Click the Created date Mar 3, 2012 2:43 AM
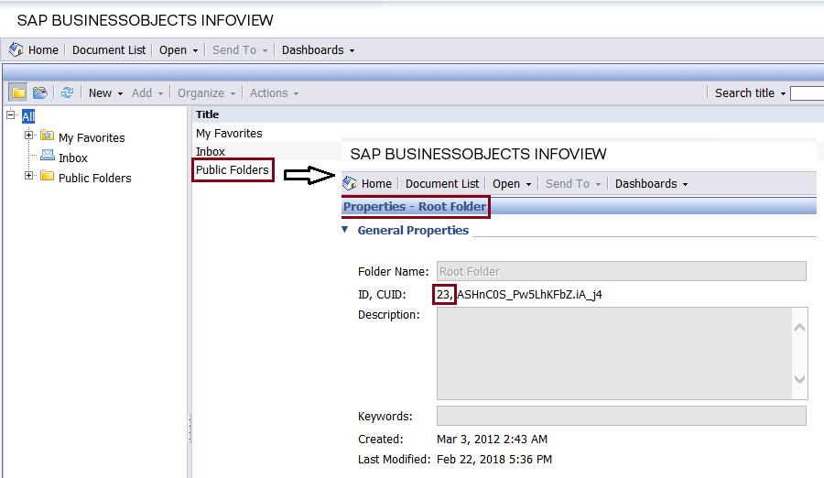This screenshot has height=478, width=824. click(x=492, y=440)
